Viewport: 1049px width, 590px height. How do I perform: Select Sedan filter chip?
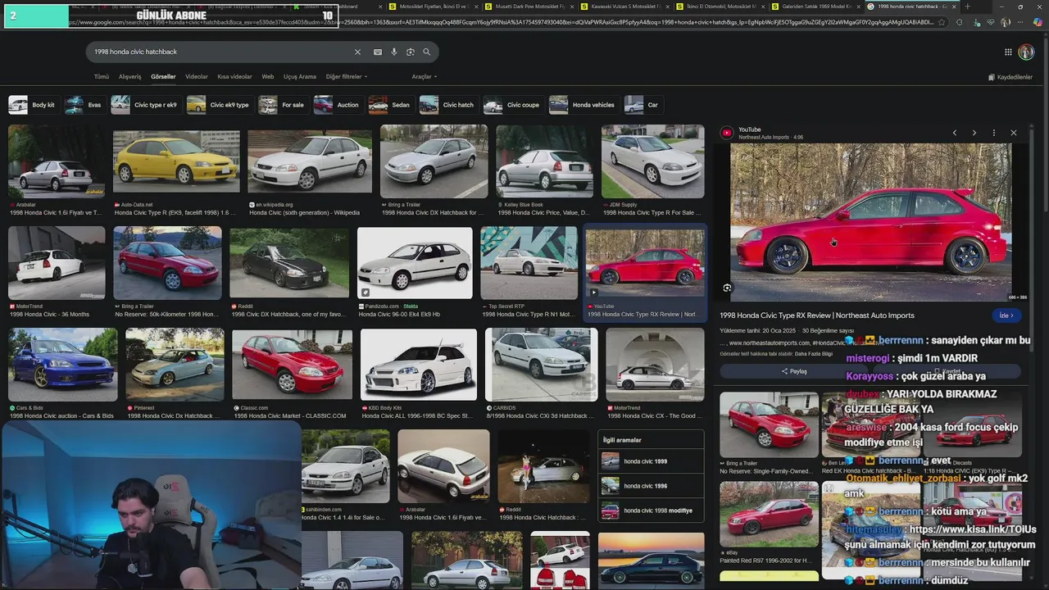pyautogui.click(x=390, y=105)
